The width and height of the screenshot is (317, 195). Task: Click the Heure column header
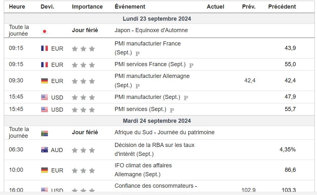17,7
